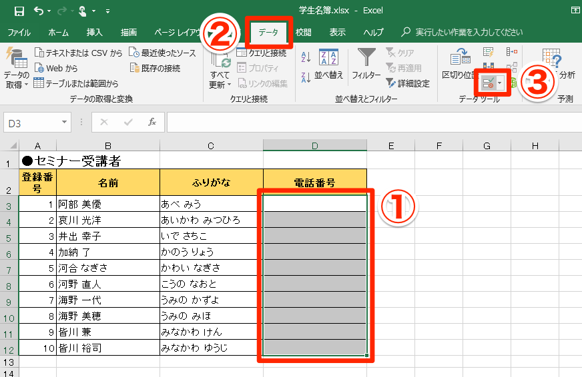Open the すべて更新 dropdown
582x377 pixels.
[x=220, y=80]
